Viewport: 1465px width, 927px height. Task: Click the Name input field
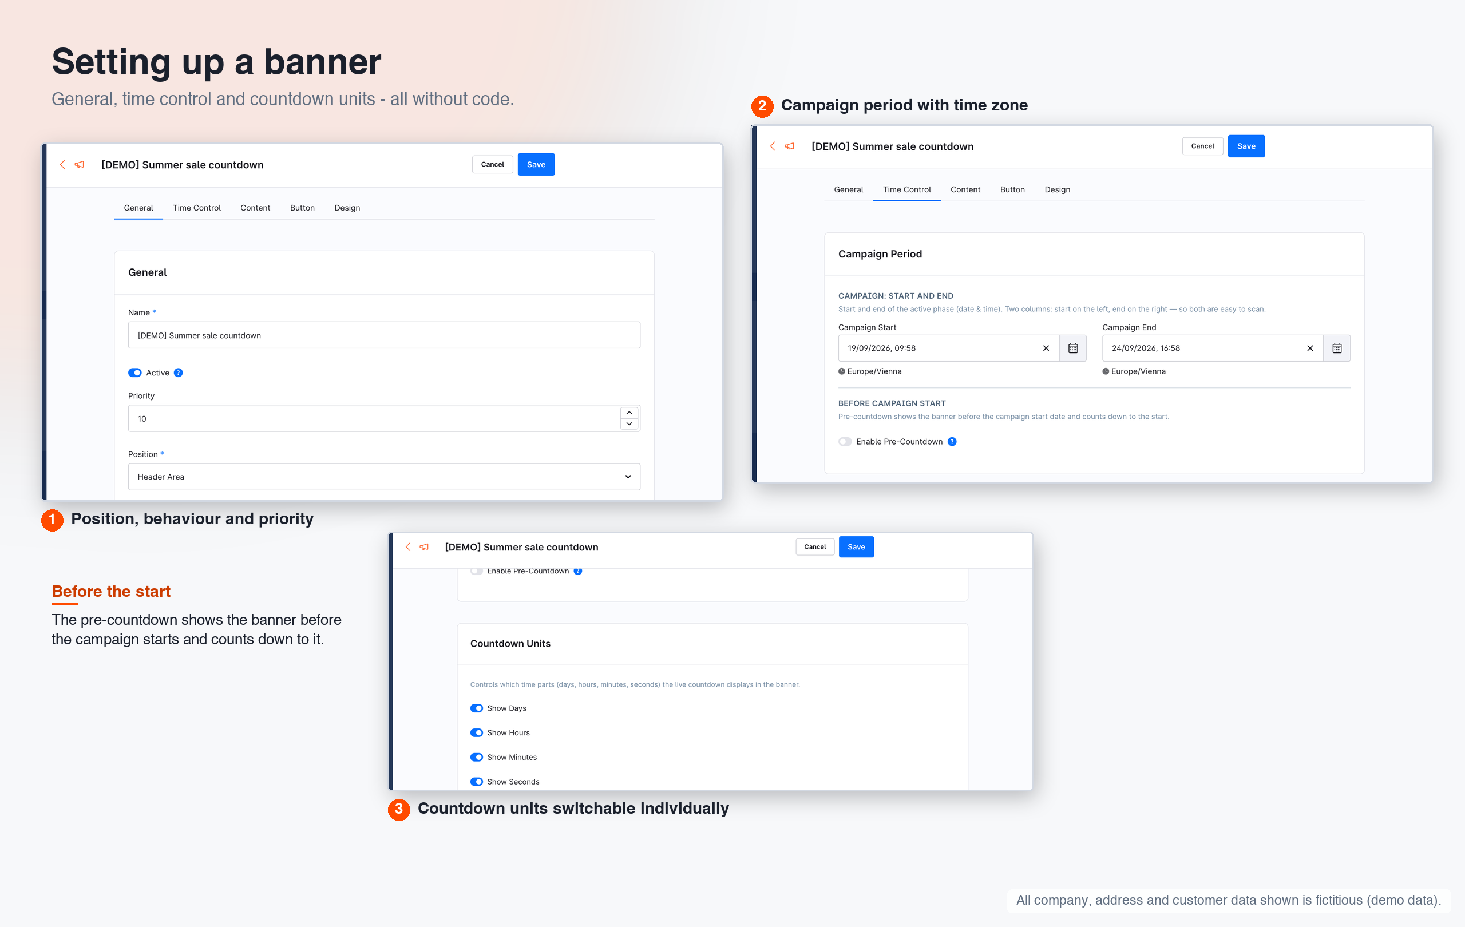[384, 335]
